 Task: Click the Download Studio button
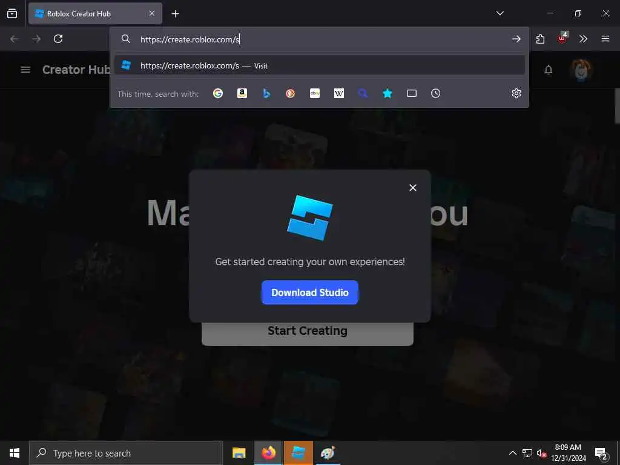pos(310,292)
